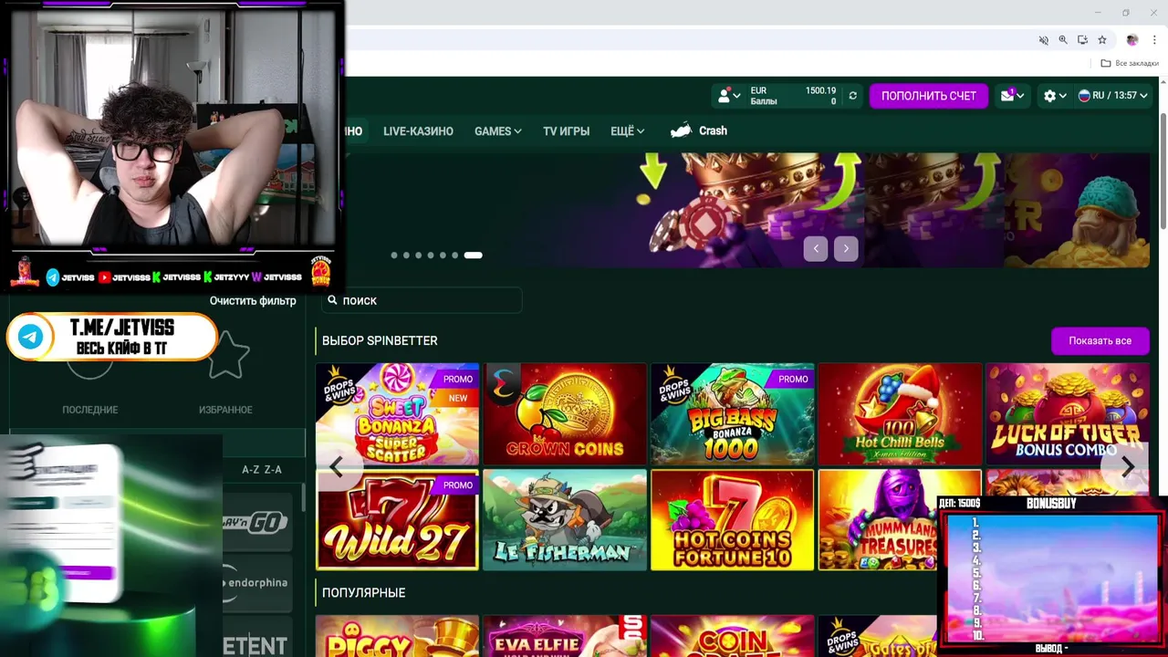This screenshot has width=1168, height=657.
Task: Click the favorites star icon
Action: (228, 355)
